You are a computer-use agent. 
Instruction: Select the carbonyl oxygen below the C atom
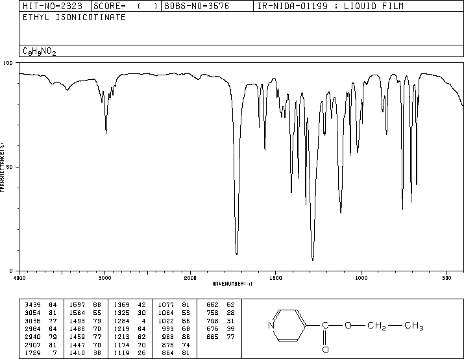325,349
